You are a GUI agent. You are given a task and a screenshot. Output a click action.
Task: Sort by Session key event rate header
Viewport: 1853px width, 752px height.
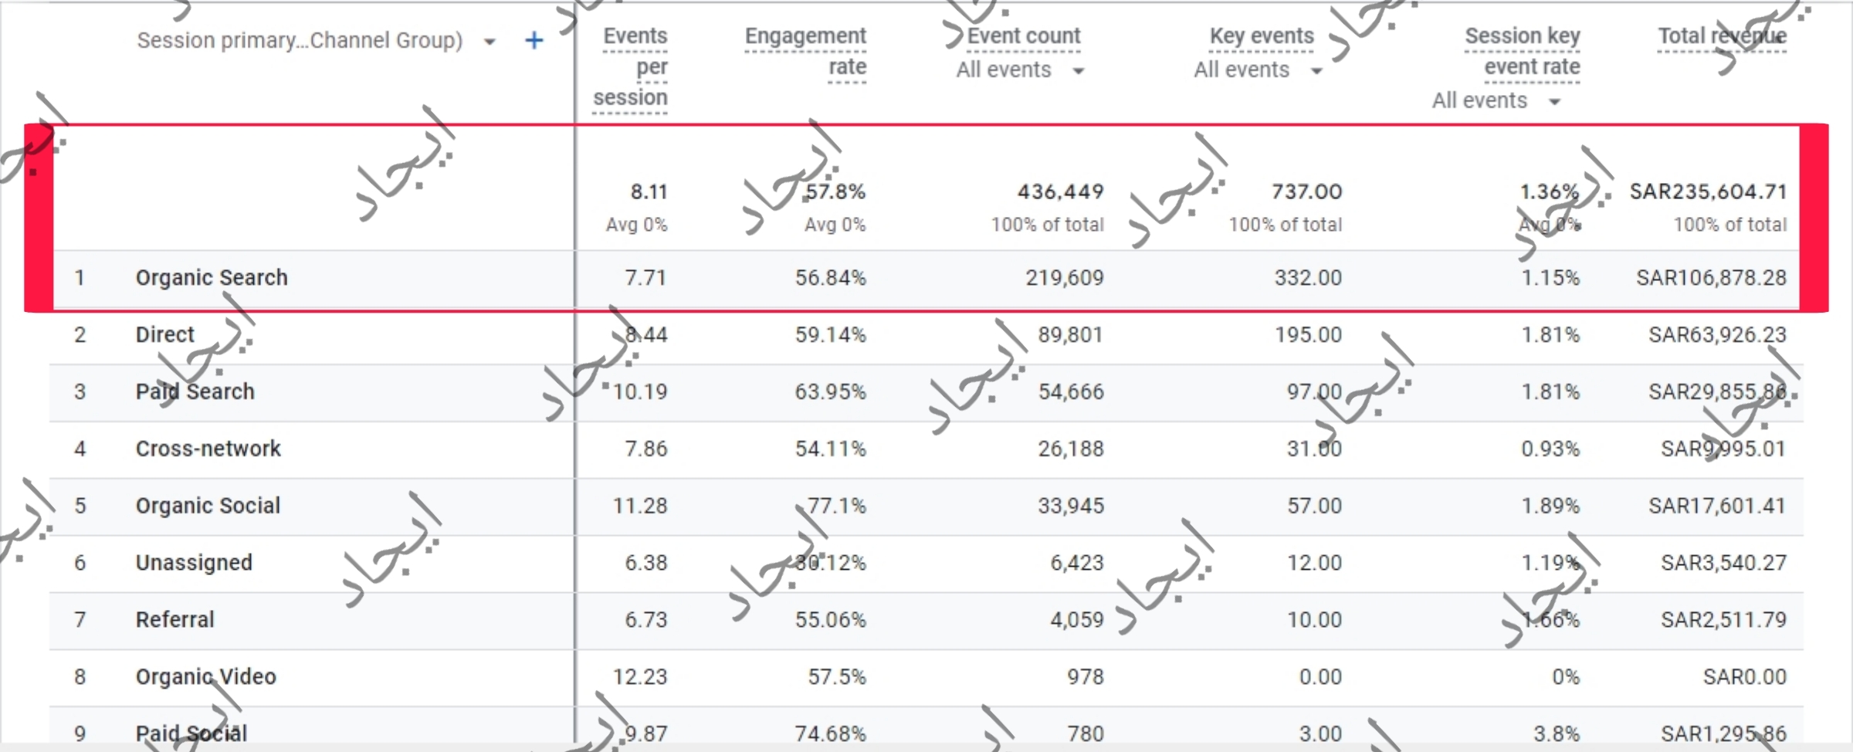click(1523, 52)
